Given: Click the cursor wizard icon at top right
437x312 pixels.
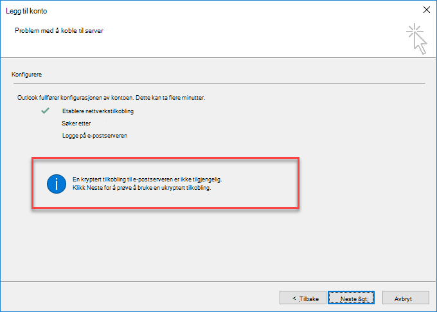Looking at the screenshot, I should (416, 39).
